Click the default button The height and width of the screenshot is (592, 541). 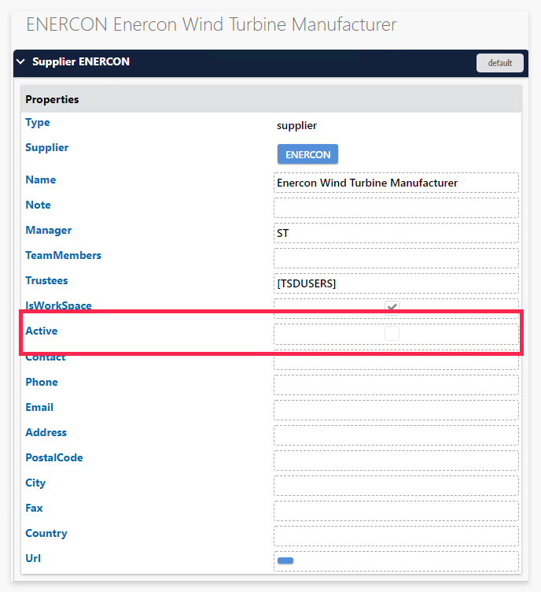tap(499, 63)
